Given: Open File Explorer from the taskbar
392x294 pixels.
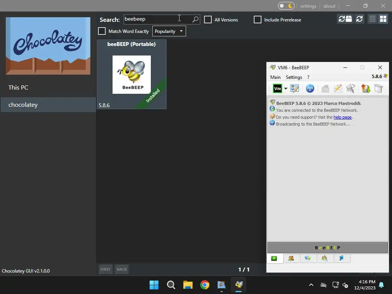Looking at the screenshot, I should 188,285.
